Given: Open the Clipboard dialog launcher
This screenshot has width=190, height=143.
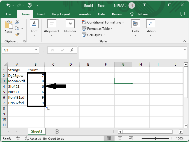Looking at the screenshot, I should [x=25, y=42].
